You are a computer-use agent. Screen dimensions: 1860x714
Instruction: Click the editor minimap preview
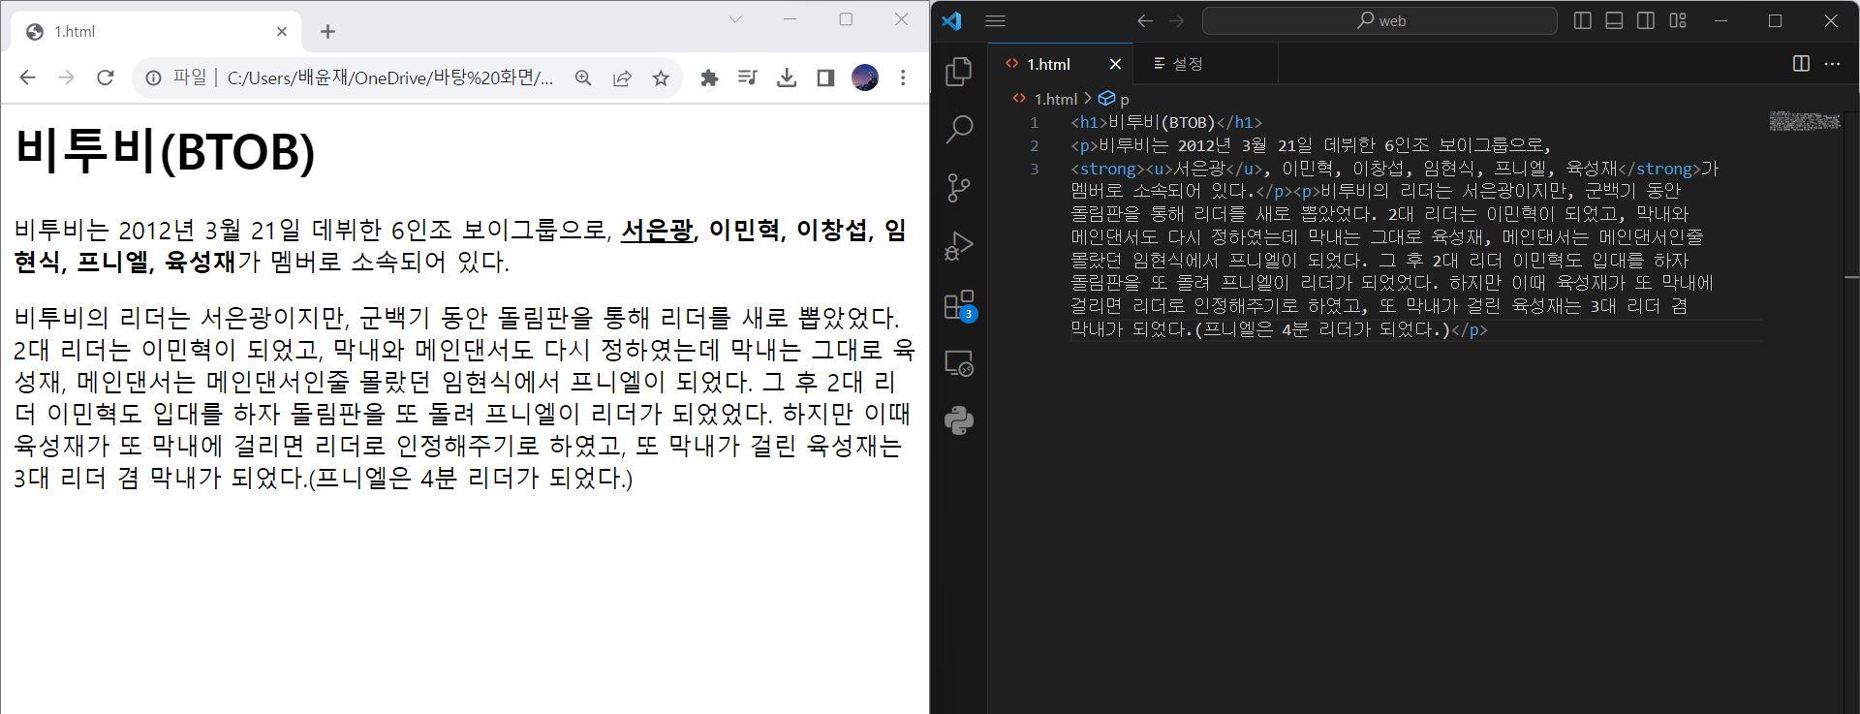(1805, 121)
